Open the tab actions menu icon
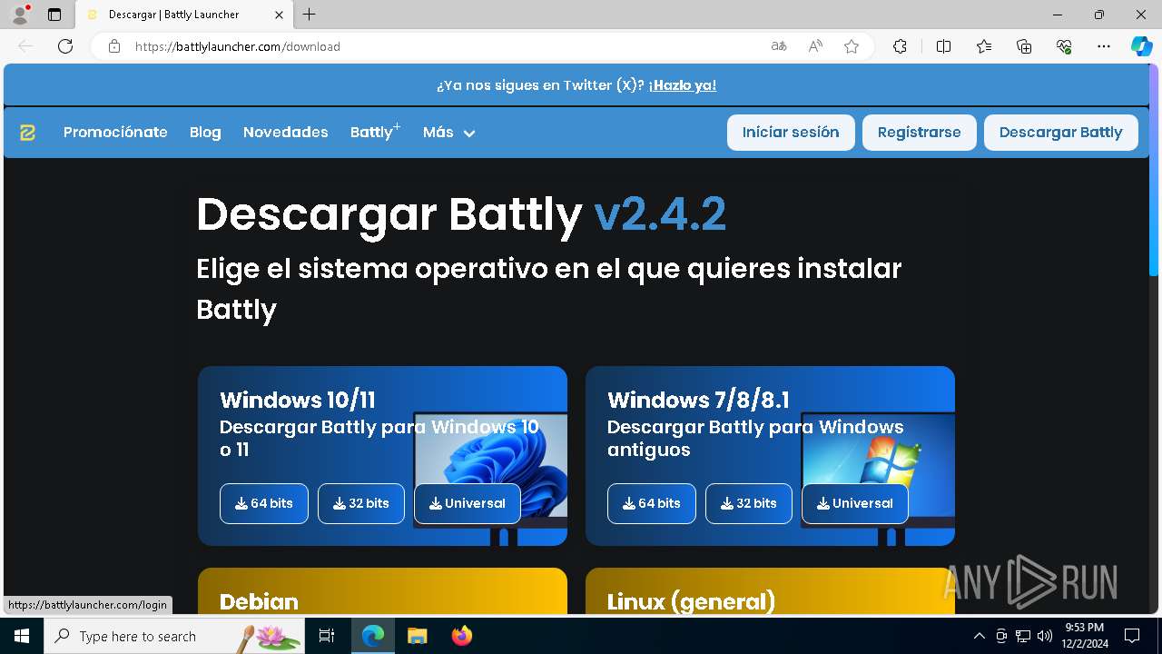This screenshot has height=654, width=1162. tap(54, 15)
